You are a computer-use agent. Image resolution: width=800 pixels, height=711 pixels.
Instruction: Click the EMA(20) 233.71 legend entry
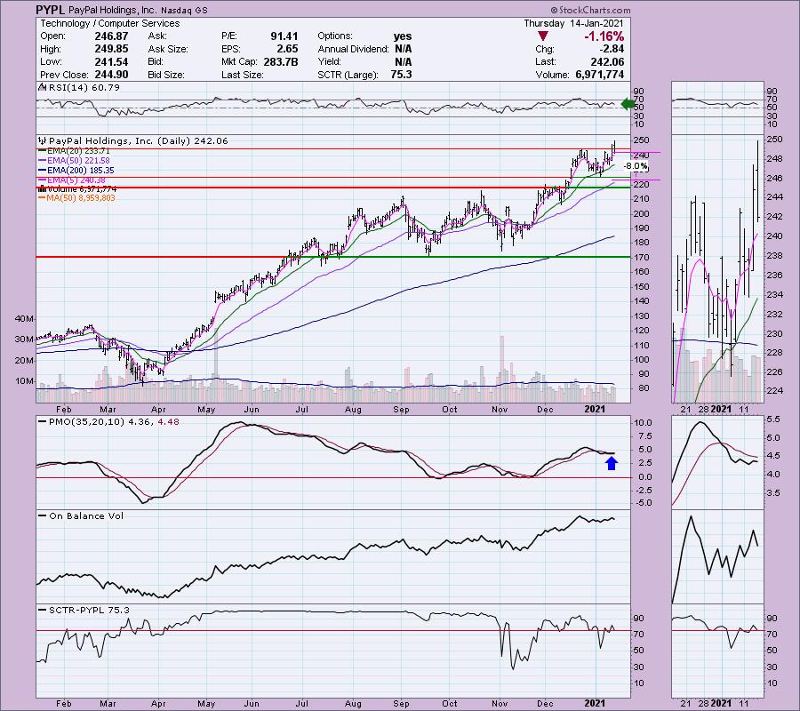pyautogui.click(x=73, y=151)
